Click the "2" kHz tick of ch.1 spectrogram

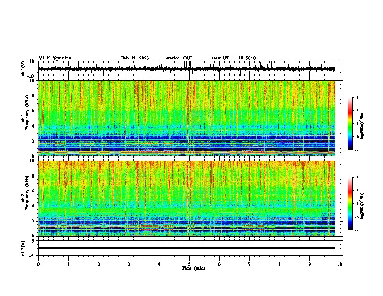tap(33, 141)
